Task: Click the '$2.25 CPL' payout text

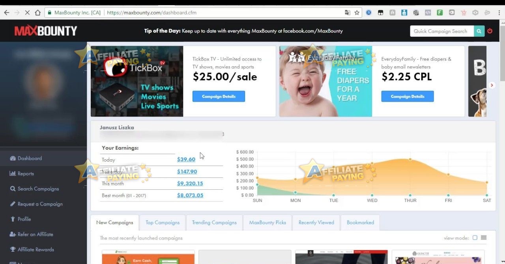Action: point(407,77)
